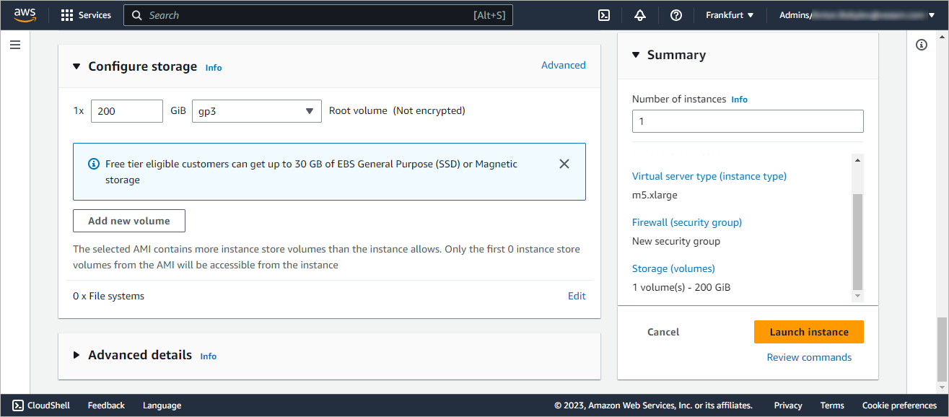Open the info panel icon on the right edge

click(922, 45)
